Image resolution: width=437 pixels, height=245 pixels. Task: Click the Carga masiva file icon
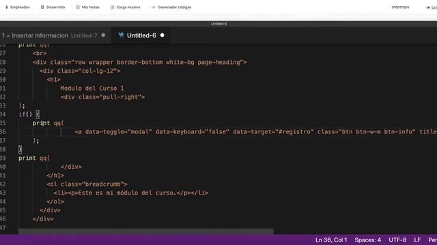coord(112,7)
